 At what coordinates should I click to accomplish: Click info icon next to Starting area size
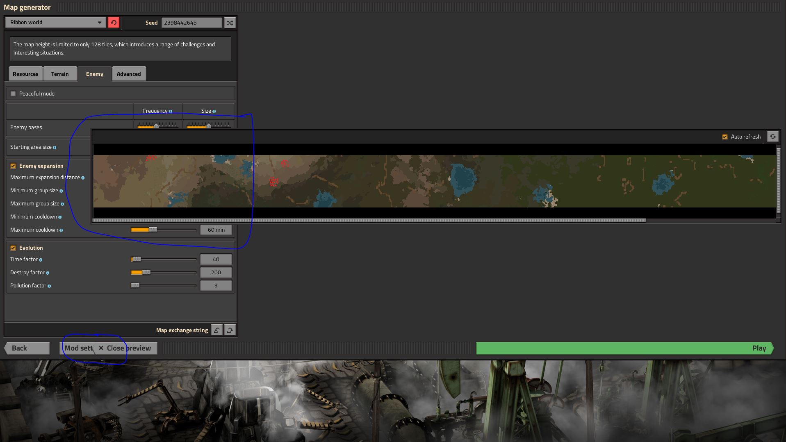55,147
